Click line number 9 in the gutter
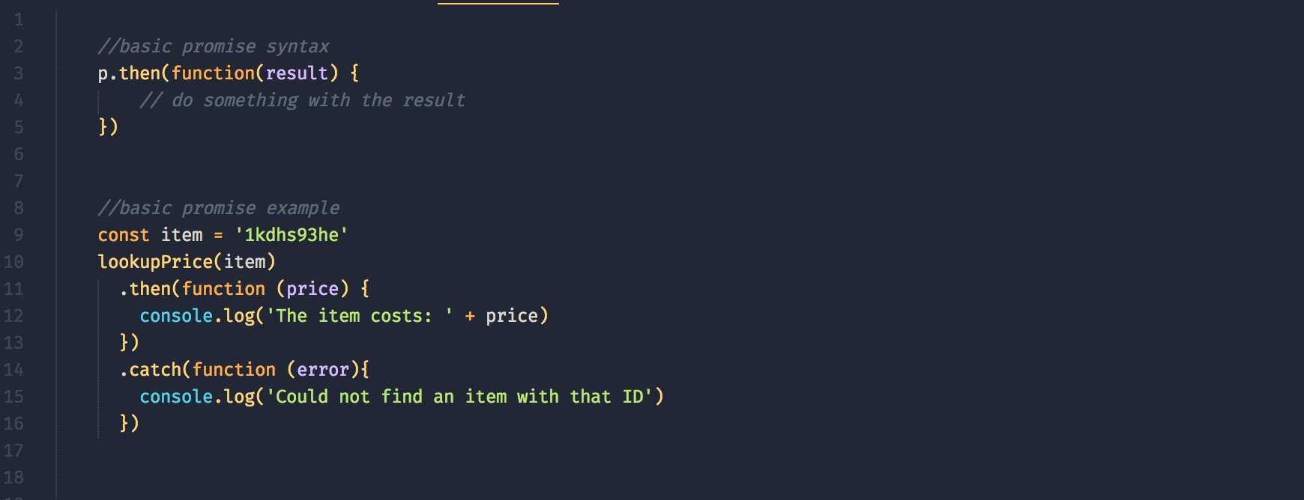Image resolution: width=1304 pixels, height=500 pixels. (18, 235)
